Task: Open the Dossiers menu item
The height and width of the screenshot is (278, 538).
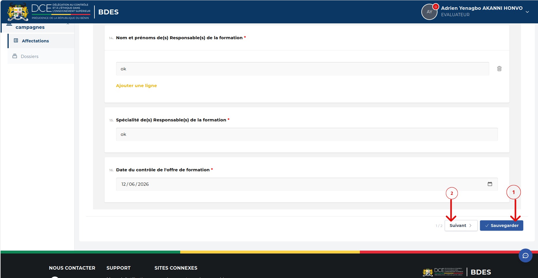Action: (x=41, y=56)
